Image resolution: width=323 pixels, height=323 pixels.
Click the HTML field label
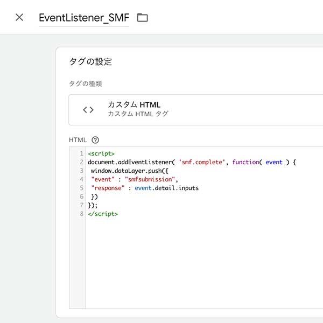(x=78, y=140)
